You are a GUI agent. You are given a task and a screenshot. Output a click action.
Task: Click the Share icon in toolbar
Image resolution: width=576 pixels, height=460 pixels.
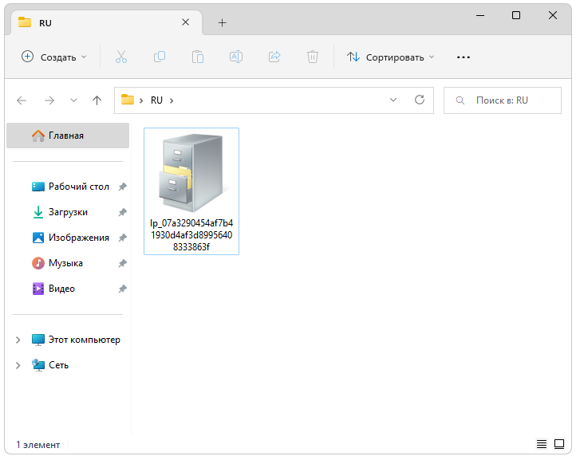(274, 57)
